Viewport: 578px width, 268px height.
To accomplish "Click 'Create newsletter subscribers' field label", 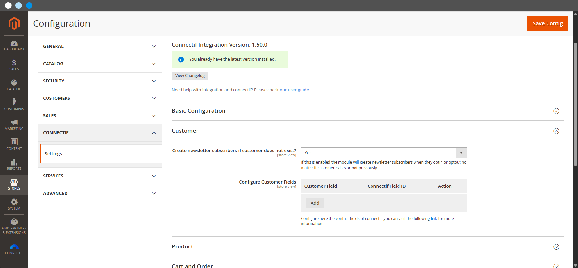I will click(234, 151).
